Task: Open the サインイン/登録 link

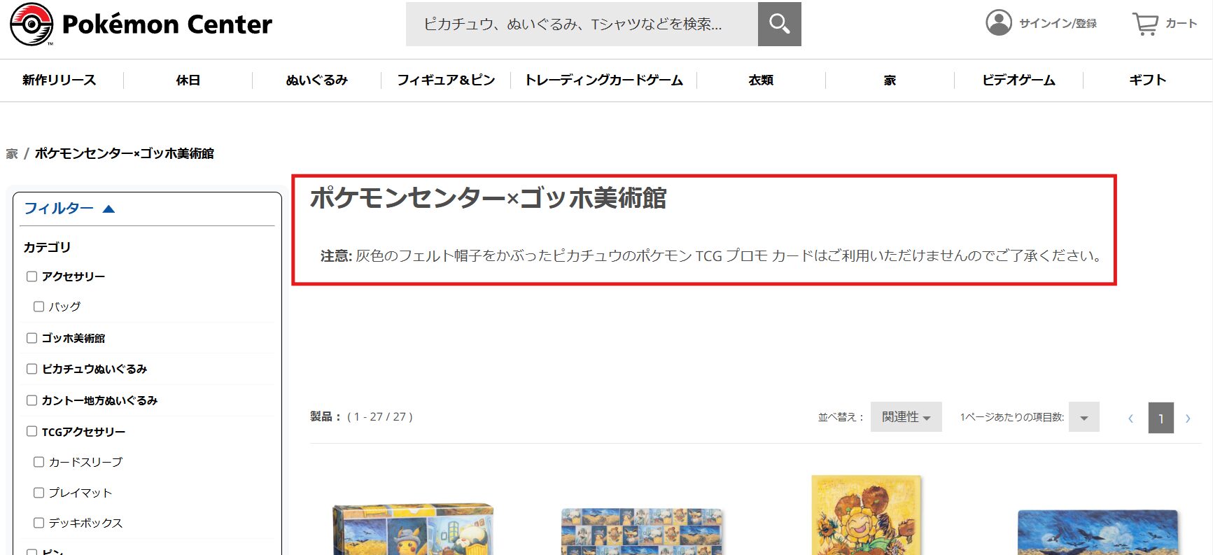Action: (1058, 23)
